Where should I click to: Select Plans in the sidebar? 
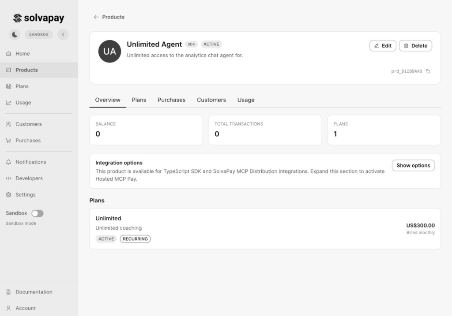[x=21, y=86]
